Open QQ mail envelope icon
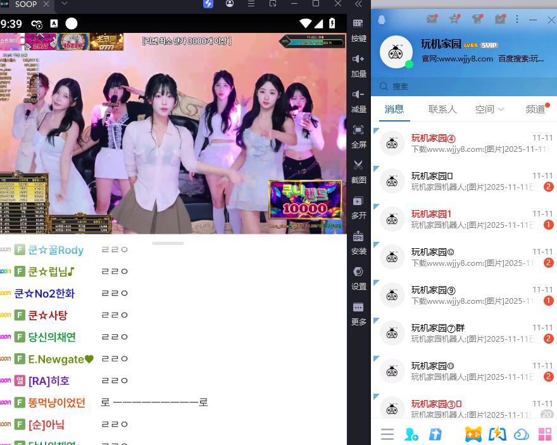557x445 pixels. pos(432,19)
